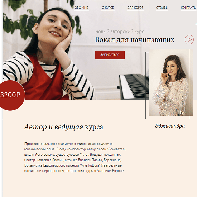Select the Автор и ведущая курса heading
Image resolution: width=197 pixels, height=197 pixels.
[63, 127]
